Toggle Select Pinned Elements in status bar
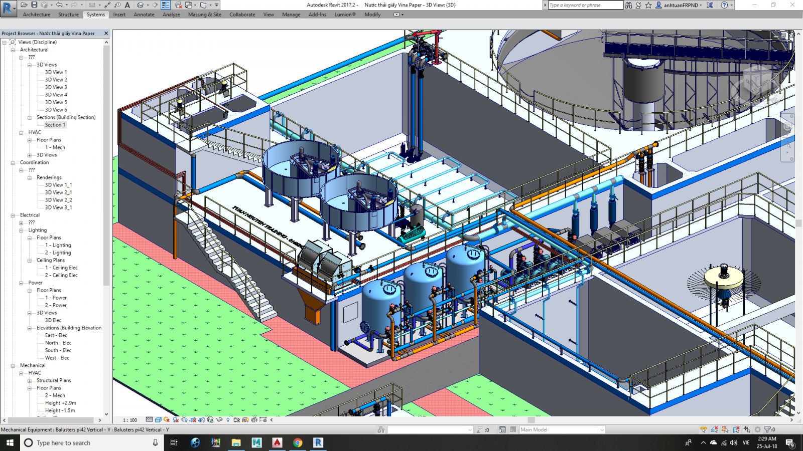 coord(725,429)
